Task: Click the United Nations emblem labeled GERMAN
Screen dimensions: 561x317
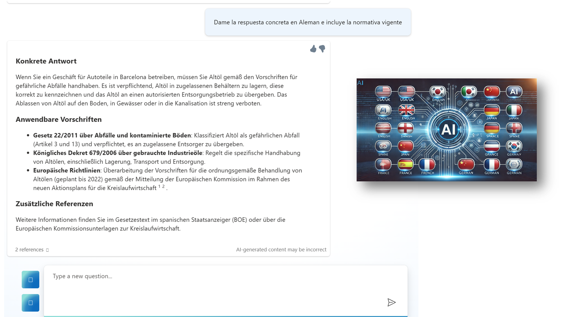Action: tap(514, 164)
